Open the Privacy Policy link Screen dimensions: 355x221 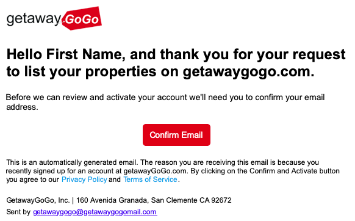[84, 179]
